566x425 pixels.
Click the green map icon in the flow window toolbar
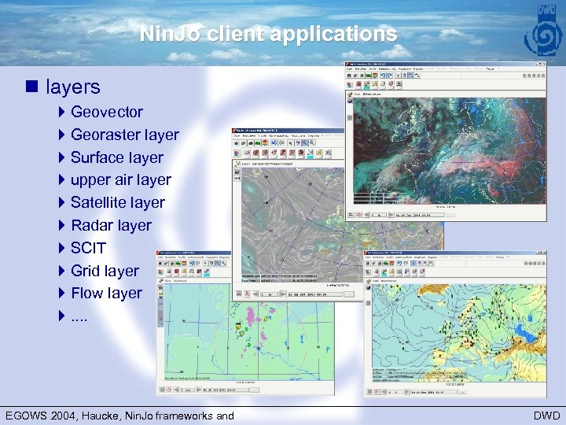coord(258,143)
